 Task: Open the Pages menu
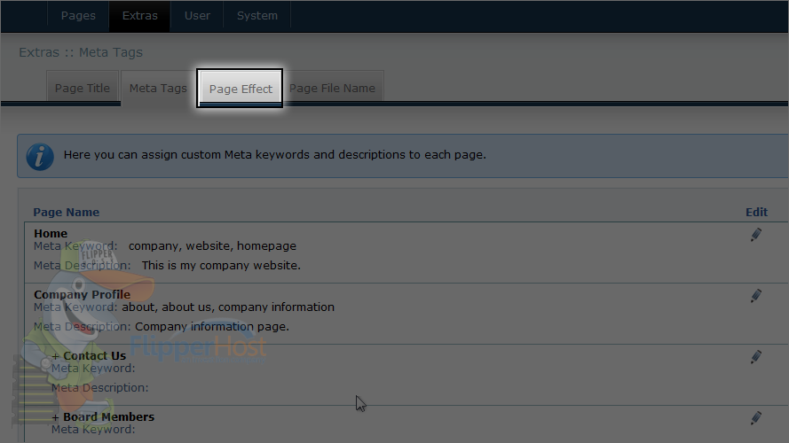tap(78, 16)
